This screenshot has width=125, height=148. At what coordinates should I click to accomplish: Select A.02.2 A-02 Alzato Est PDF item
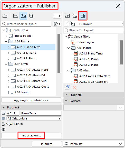(x=93, y=82)
